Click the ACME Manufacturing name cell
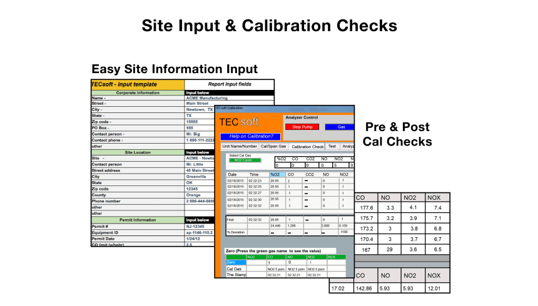 click(206, 98)
